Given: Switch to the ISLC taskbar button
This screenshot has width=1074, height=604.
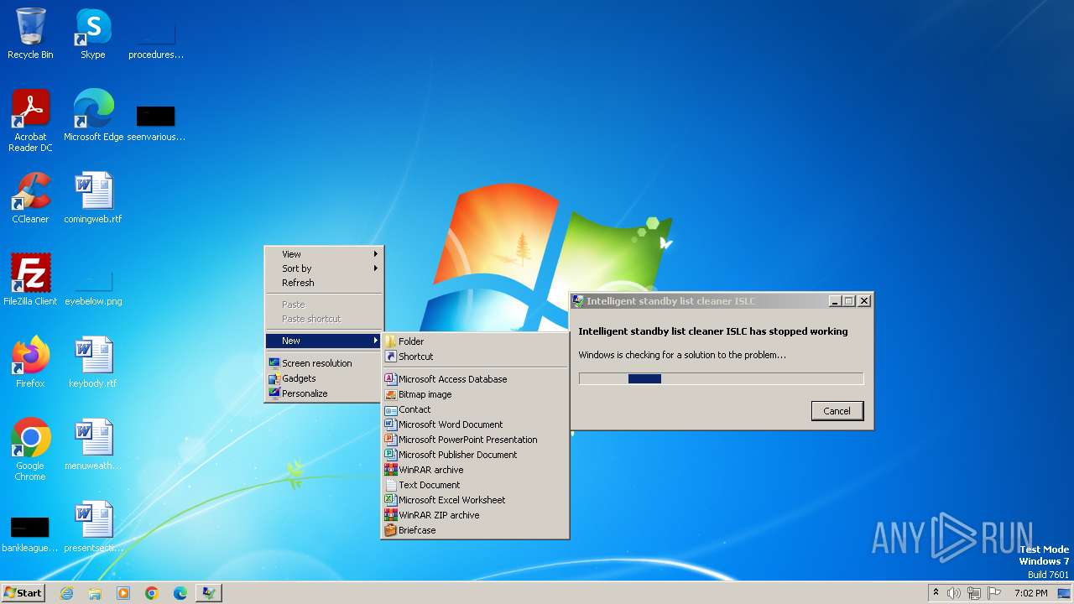Looking at the screenshot, I should click(x=209, y=593).
